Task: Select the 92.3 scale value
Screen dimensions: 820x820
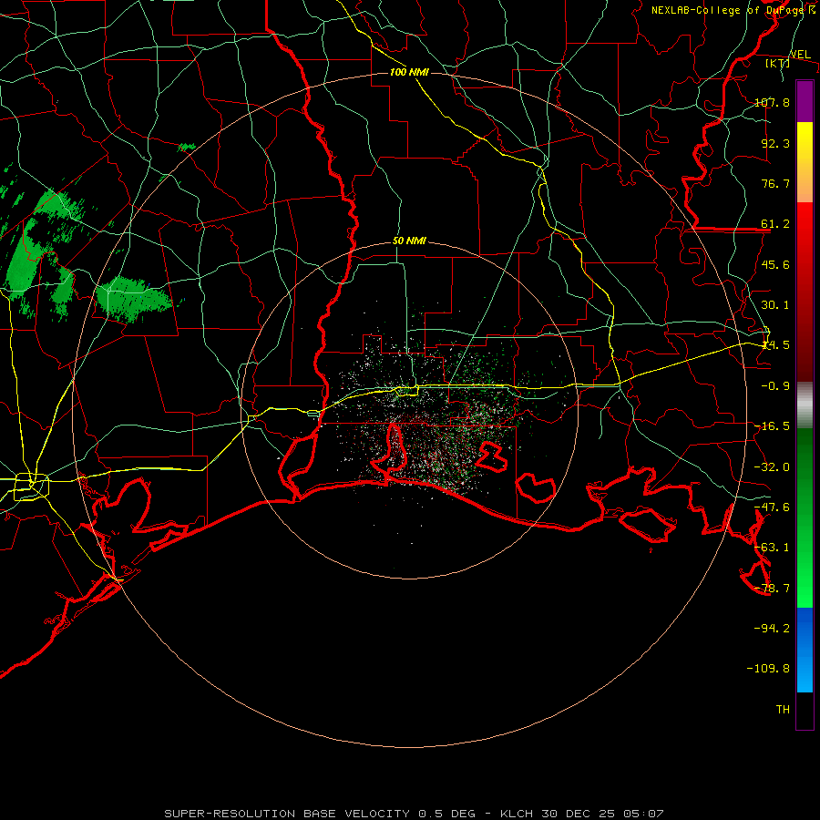Action: click(x=775, y=143)
